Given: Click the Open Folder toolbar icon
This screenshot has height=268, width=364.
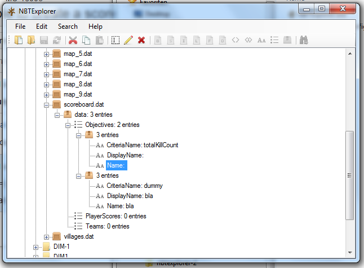Looking at the screenshot, I should point(31,40).
